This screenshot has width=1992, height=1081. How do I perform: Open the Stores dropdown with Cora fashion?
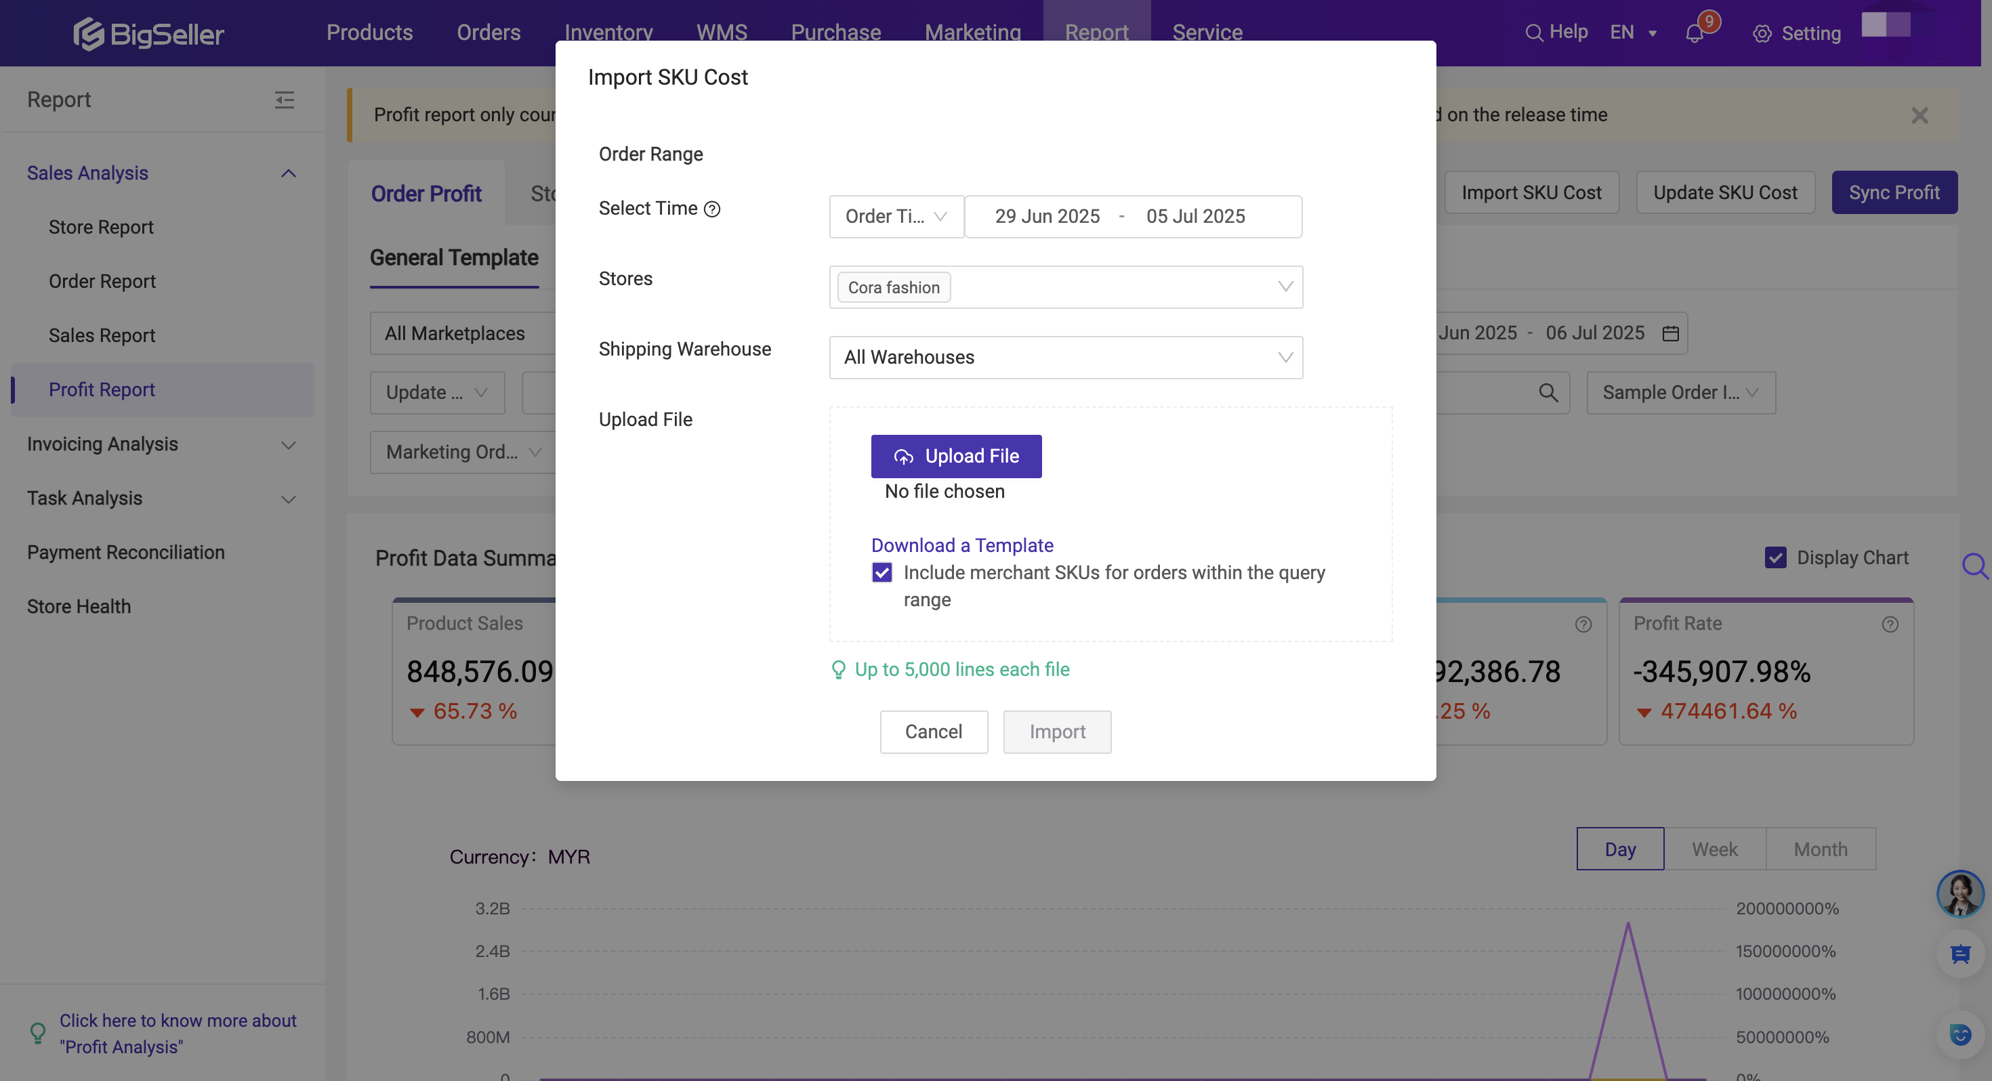(1066, 287)
